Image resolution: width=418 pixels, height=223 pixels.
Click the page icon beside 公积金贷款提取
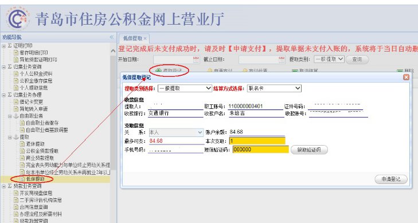[22, 151]
